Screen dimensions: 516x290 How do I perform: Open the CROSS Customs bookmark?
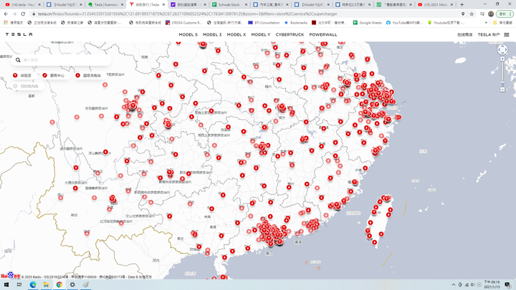(183, 23)
